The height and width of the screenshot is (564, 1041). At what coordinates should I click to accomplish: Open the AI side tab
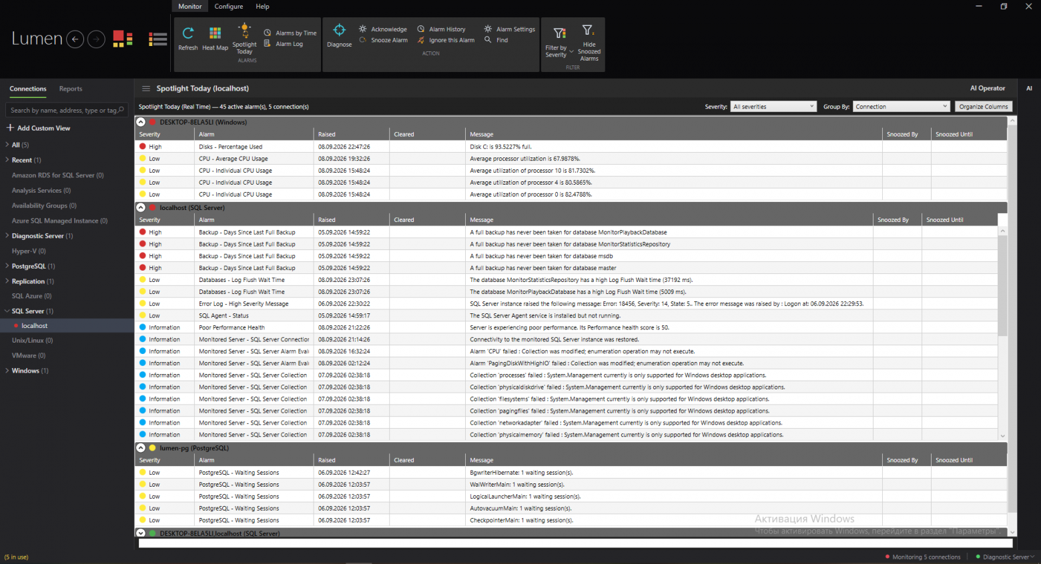[x=1029, y=88]
